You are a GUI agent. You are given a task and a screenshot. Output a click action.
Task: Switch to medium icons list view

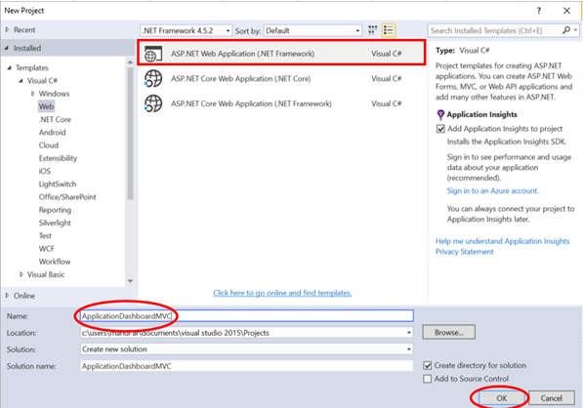[x=389, y=30]
